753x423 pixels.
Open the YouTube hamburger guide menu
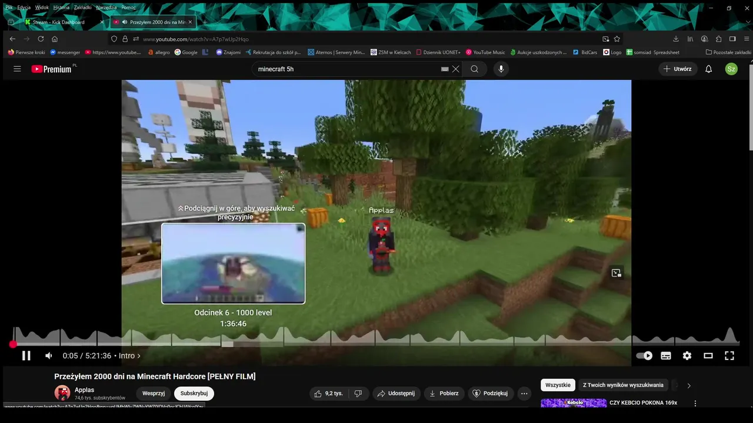click(17, 69)
